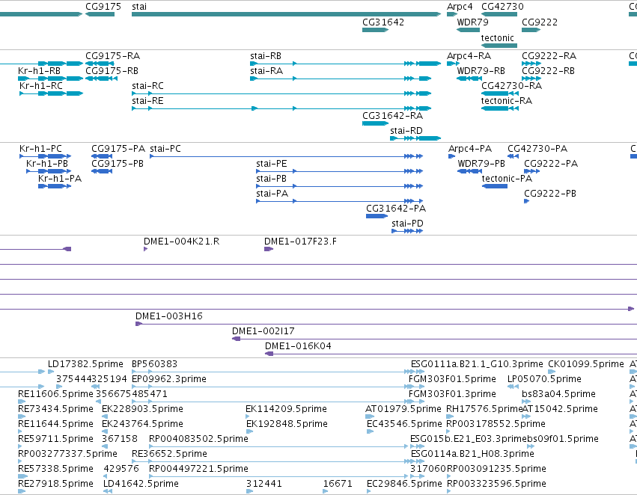Image resolution: width=637 pixels, height=495 pixels.
Task: Select BAC end DME1-004K21.R
Action: (145, 249)
